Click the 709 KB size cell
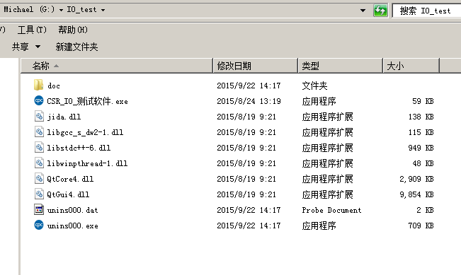This screenshot has height=275, width=461. point(421,226)
